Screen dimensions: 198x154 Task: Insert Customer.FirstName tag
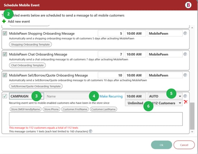[75, 109]
